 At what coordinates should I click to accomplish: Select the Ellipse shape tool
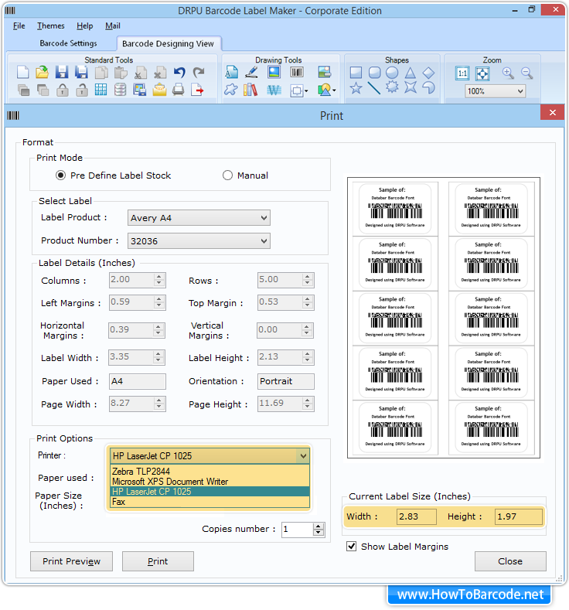(392, 73)
